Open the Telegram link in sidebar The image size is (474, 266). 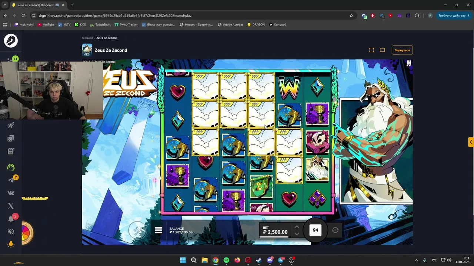[11, 180]
